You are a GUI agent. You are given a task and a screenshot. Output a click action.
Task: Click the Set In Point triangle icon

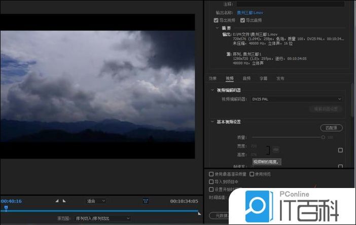pyautogui.click(x=57, y=201)
